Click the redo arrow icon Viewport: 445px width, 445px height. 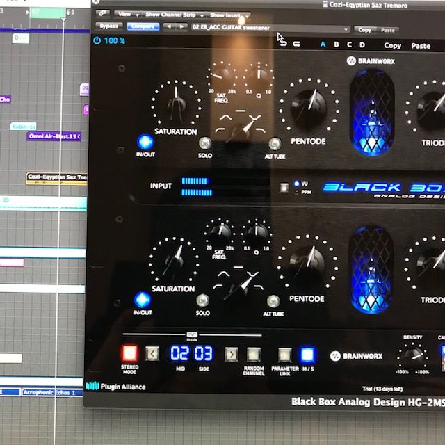click(x=296, y=44)
